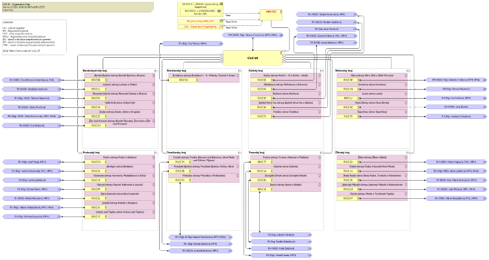Viewport: 489px width, 260px height.
Task: Click the Trenčiansky kraj group title
Action: (176, 153)
